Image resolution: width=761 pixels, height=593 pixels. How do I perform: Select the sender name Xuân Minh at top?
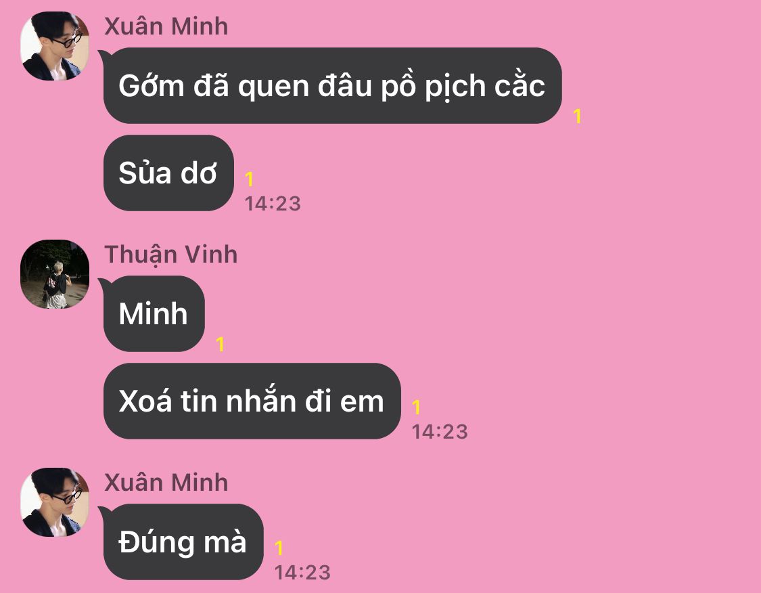(166, 26)
